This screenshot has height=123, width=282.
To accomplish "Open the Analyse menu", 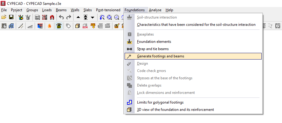I will 155,10.
